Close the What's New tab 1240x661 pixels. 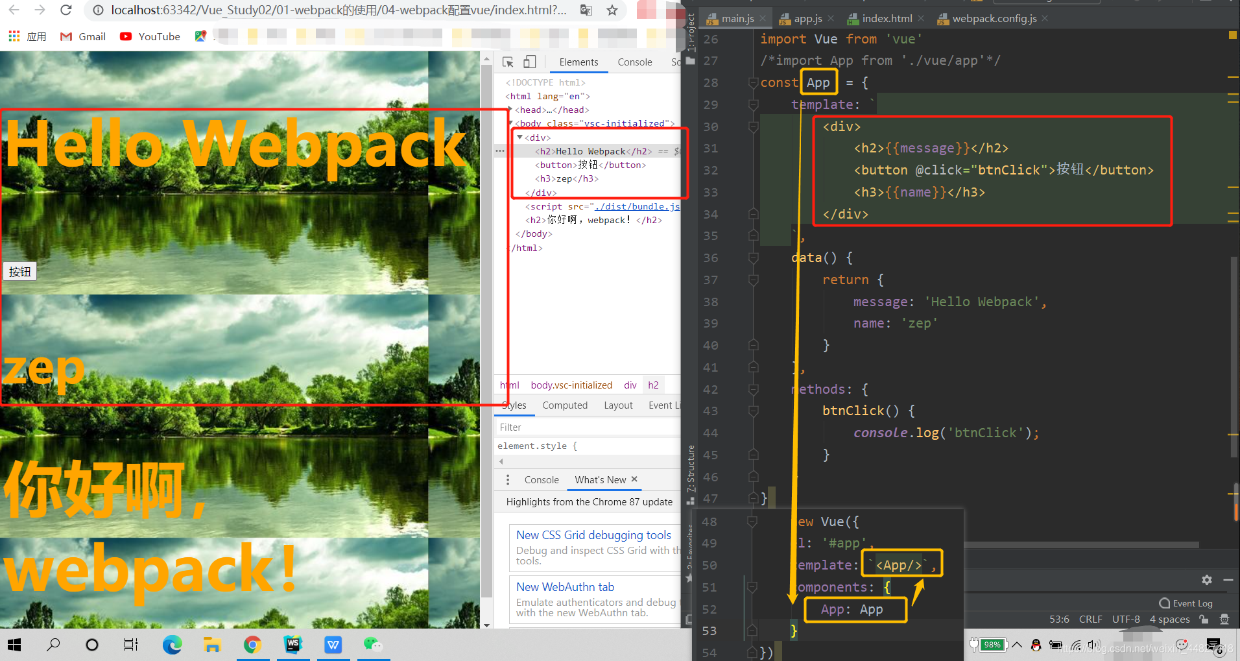pyautogui.click(x=634, y=479)
